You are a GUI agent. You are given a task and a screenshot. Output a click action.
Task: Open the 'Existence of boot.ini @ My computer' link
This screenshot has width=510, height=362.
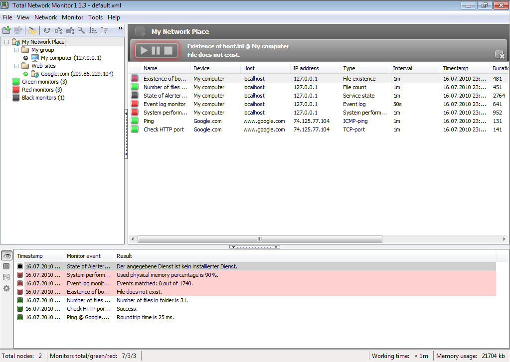(238, 46)
